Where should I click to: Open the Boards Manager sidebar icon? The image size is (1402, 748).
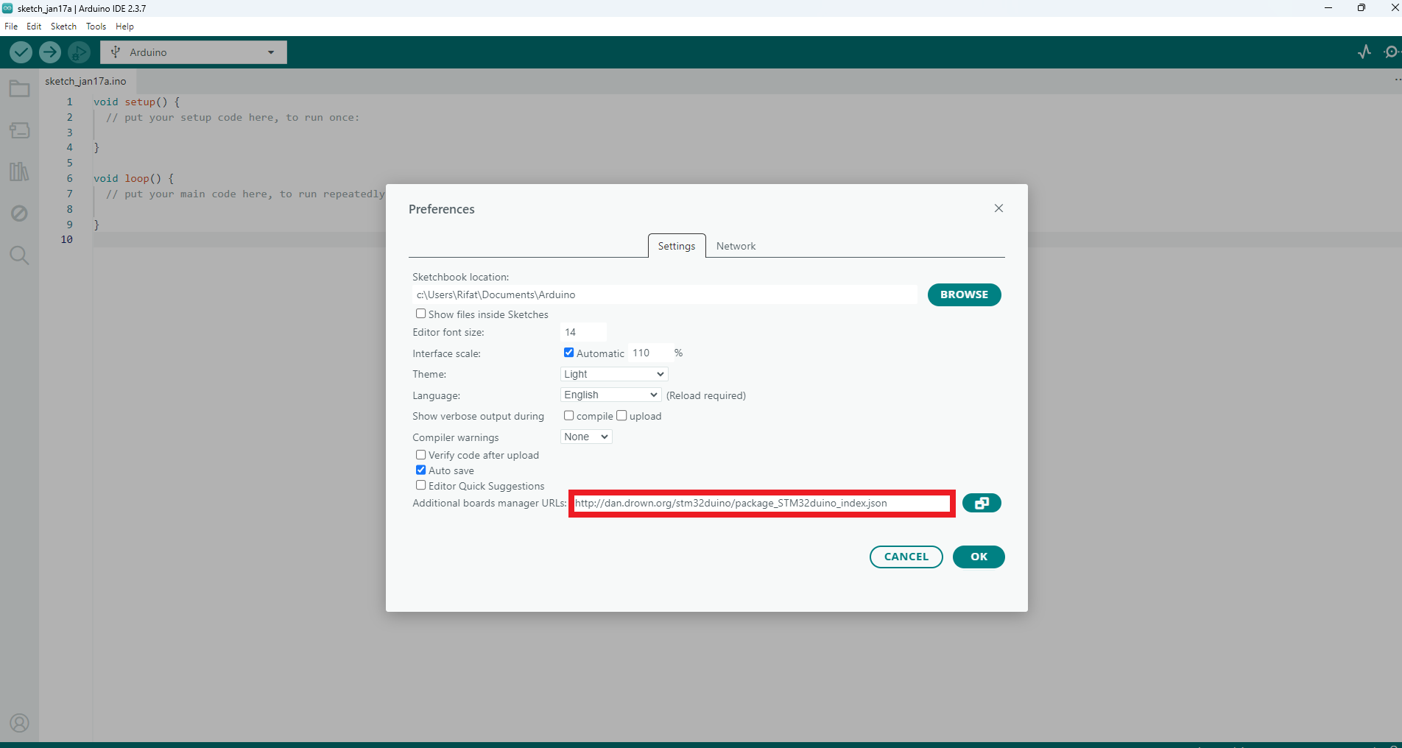[19, 130]
